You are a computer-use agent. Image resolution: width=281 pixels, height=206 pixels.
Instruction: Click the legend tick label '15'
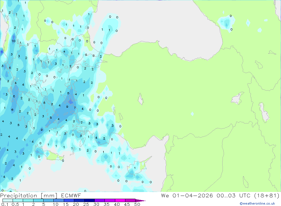(66, 204)
